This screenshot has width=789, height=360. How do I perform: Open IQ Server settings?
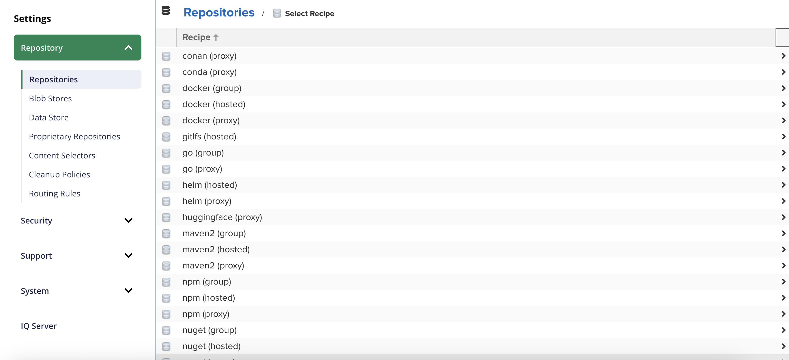pyautogui.click(x=39, y=326)
